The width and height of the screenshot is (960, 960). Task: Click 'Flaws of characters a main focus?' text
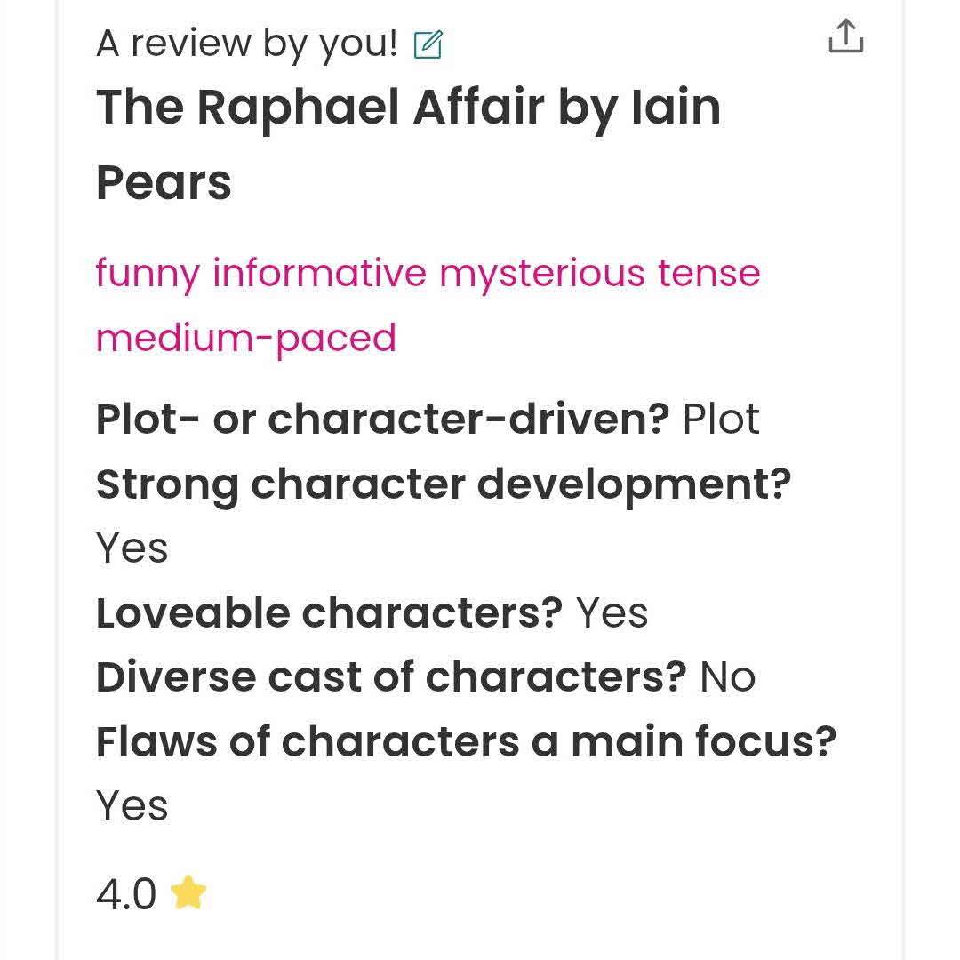point(467,742)
